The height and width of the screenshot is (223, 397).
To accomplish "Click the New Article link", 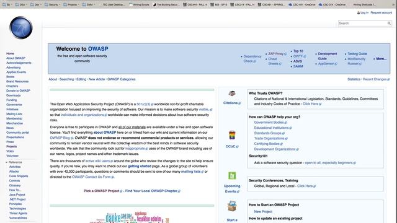I will (97, 79).
